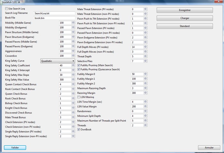This screenshot has width=224, height=153.
Task: Click the Charger button
Action: click(185, 18)
